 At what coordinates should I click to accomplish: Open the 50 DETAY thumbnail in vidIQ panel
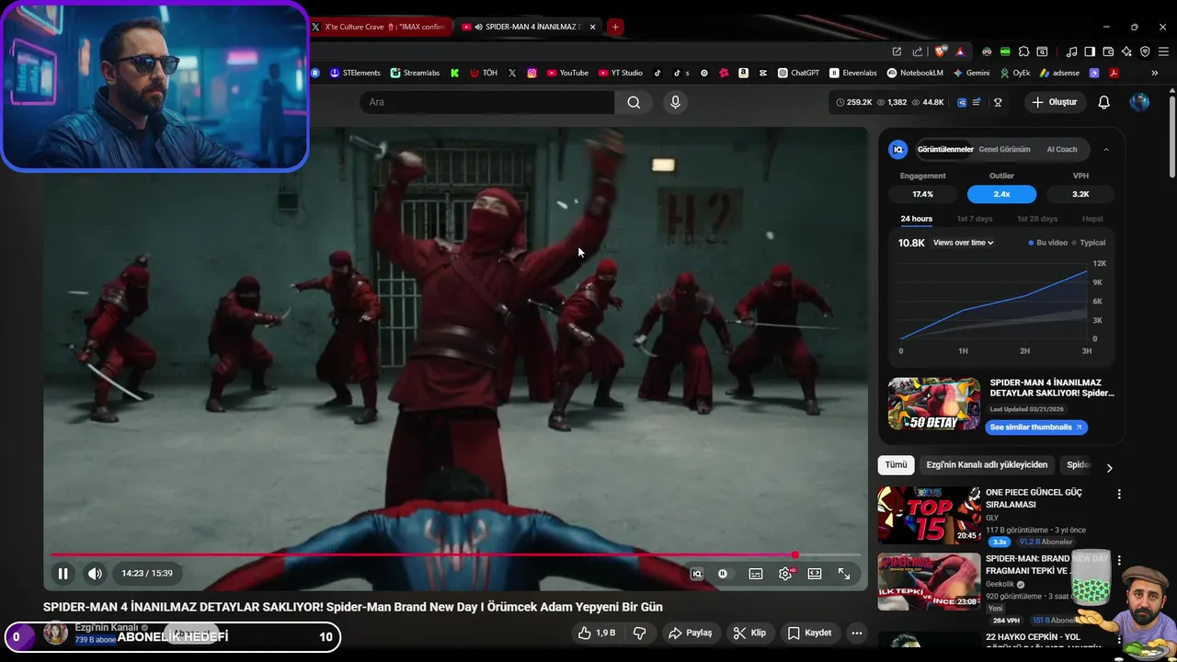[x=933, y=404]
